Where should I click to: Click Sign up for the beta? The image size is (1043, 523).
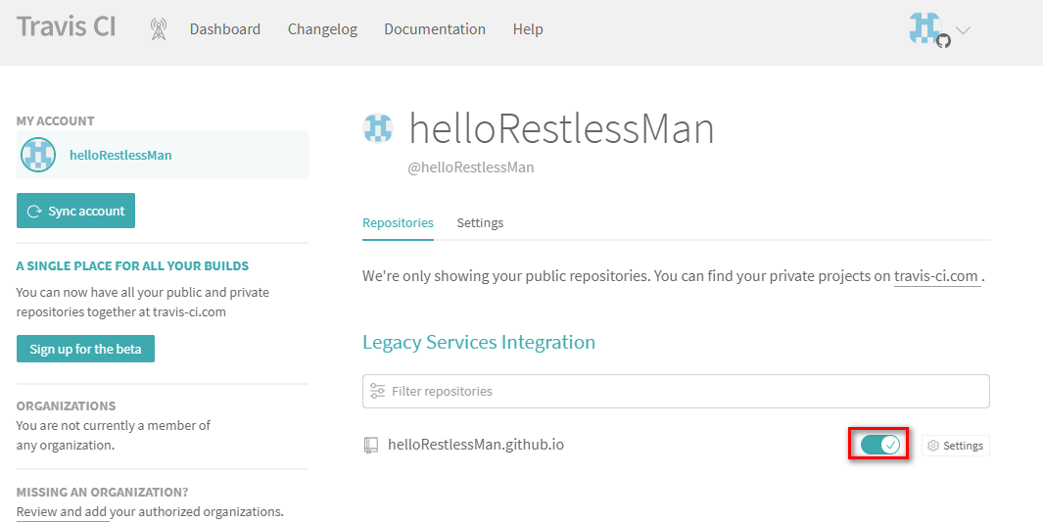click(85, 349)
